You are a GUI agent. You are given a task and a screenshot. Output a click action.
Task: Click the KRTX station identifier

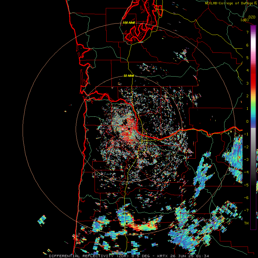click(163, 256)
